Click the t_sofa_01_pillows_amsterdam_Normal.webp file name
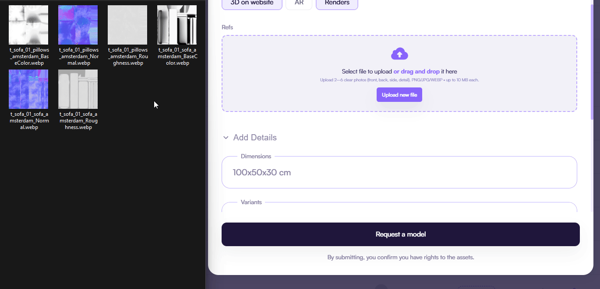600x289 pixels. 78,56
